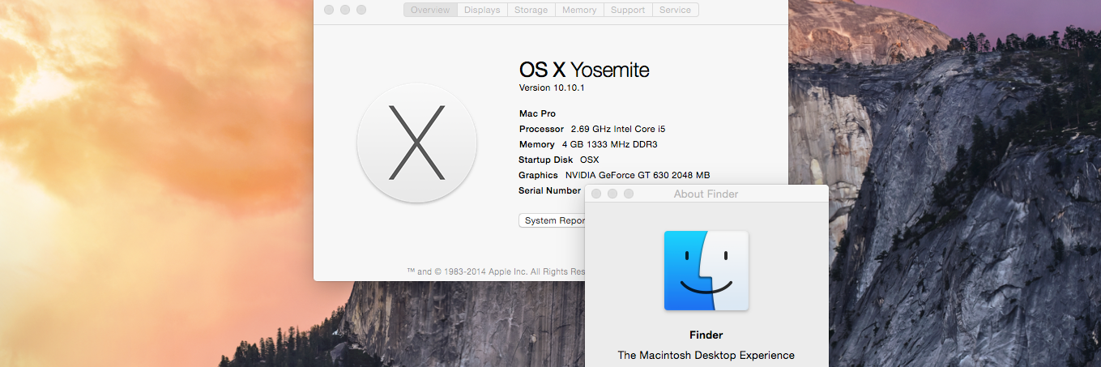
Task: Click the bold Finder name text
Action: coord(706,335)
